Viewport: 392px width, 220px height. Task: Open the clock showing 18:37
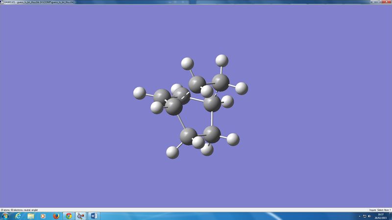[381, 216]
